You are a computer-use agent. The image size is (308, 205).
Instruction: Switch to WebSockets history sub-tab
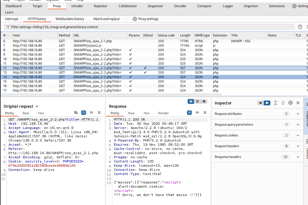click(x=70, y=19)
